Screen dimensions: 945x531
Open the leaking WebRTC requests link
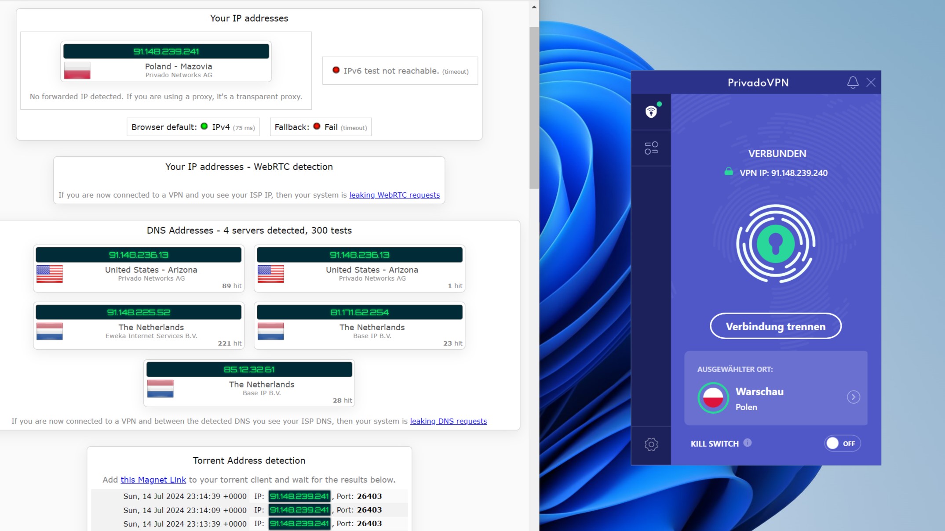tap(394, 195)
